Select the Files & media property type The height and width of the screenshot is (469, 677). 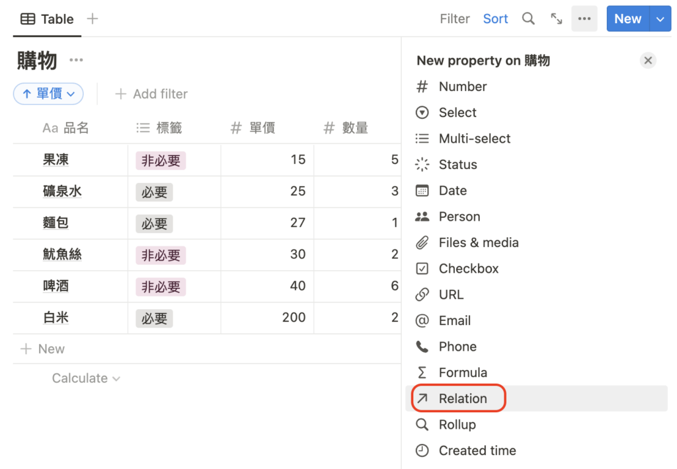tap(477, 242)
